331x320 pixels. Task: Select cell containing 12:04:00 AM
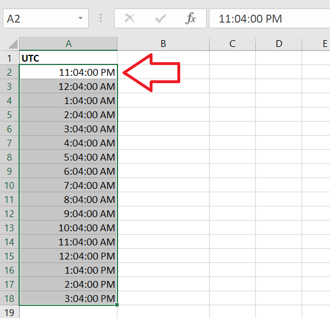pos(68,87)
